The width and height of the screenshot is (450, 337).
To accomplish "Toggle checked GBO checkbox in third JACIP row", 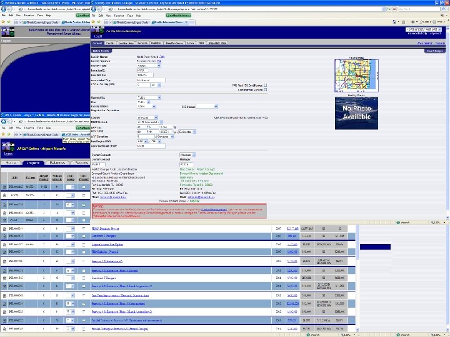I will tap(84, 205).
